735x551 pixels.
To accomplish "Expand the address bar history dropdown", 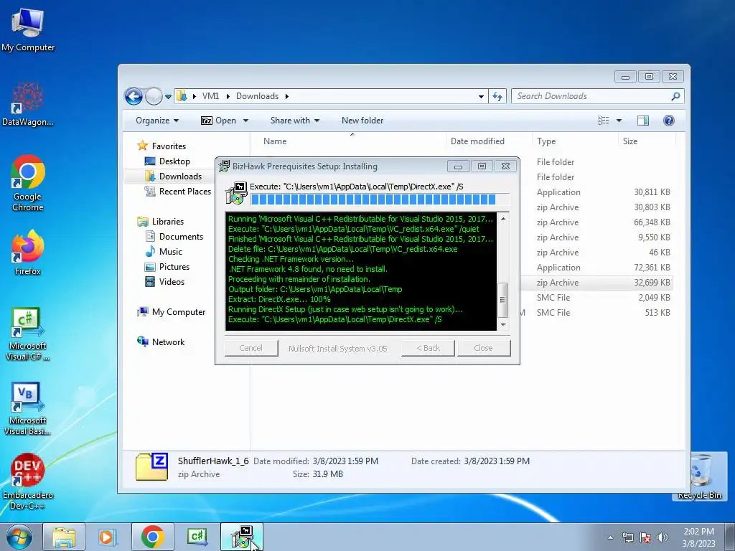I will pyautogui.click(x=481, y=97).
